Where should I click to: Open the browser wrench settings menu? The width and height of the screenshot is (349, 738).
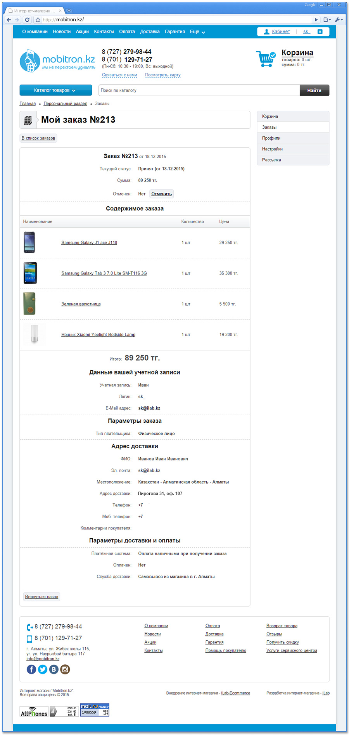coord(339,20)
